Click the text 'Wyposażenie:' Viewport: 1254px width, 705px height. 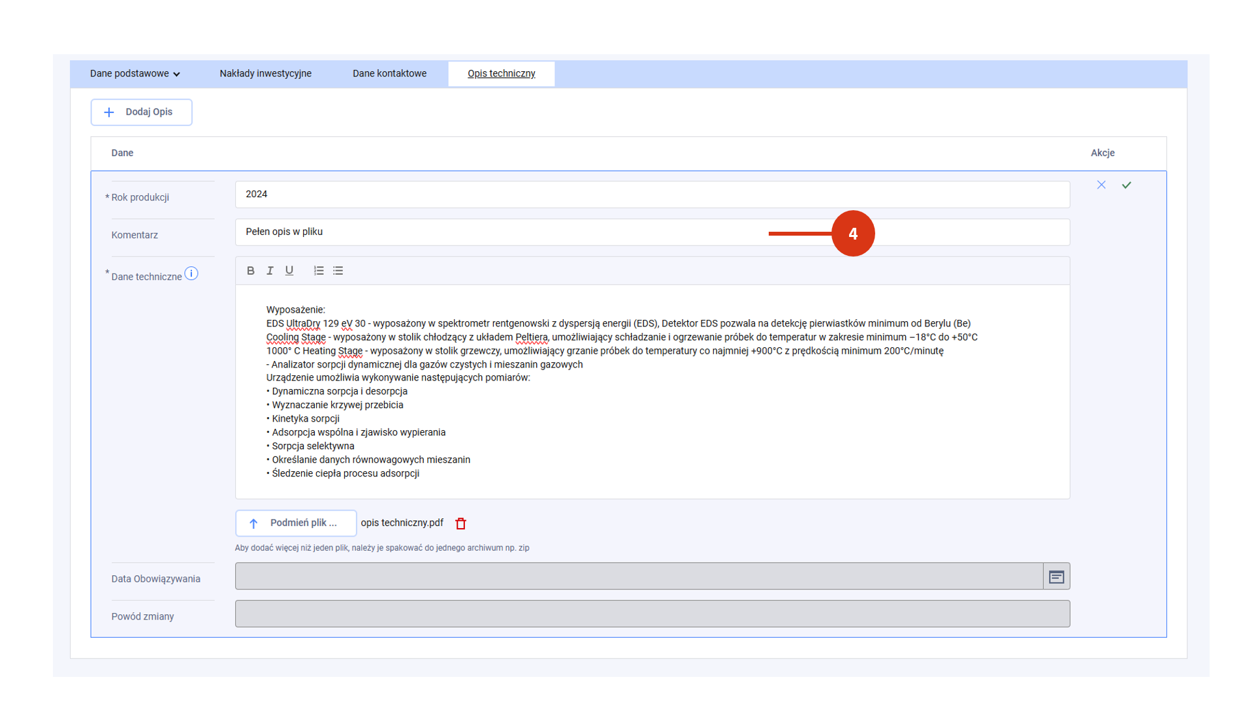point(295,310)
